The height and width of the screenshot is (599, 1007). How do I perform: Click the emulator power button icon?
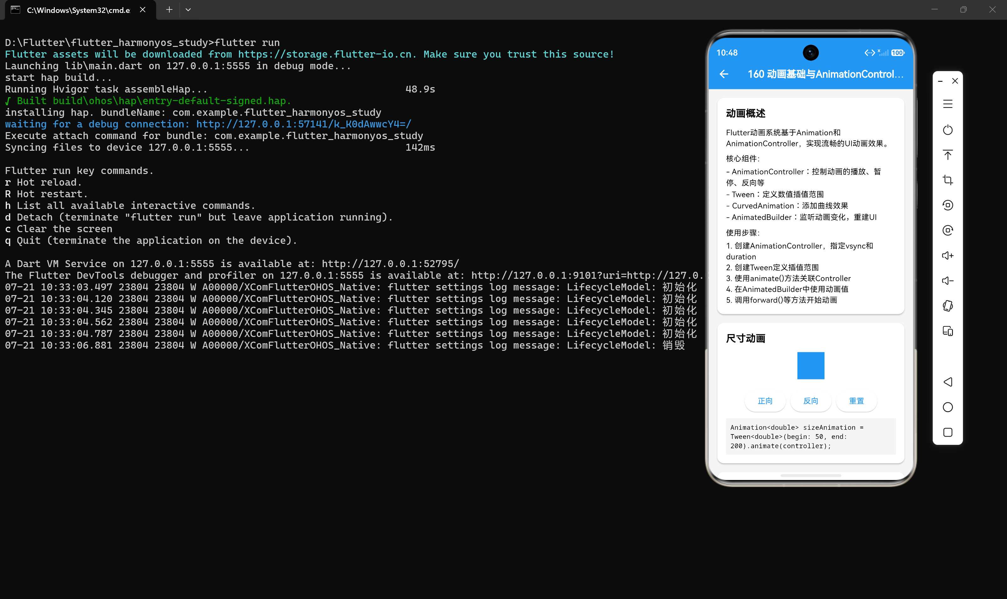coord(948,130)
